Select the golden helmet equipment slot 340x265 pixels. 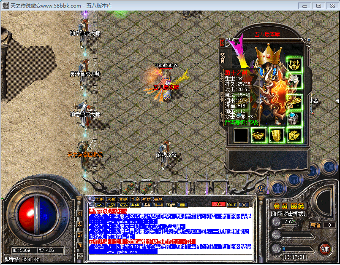click(294, 65)
